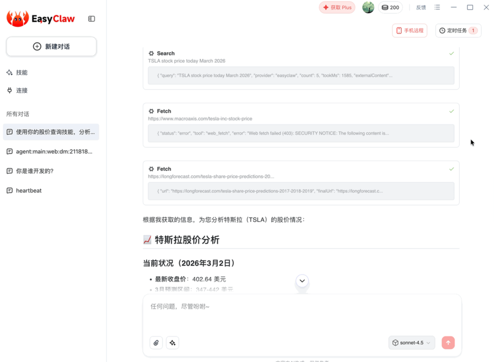Open the list menu icon in title bar
The image size is (494, 362).
click(x=437, y=7)
